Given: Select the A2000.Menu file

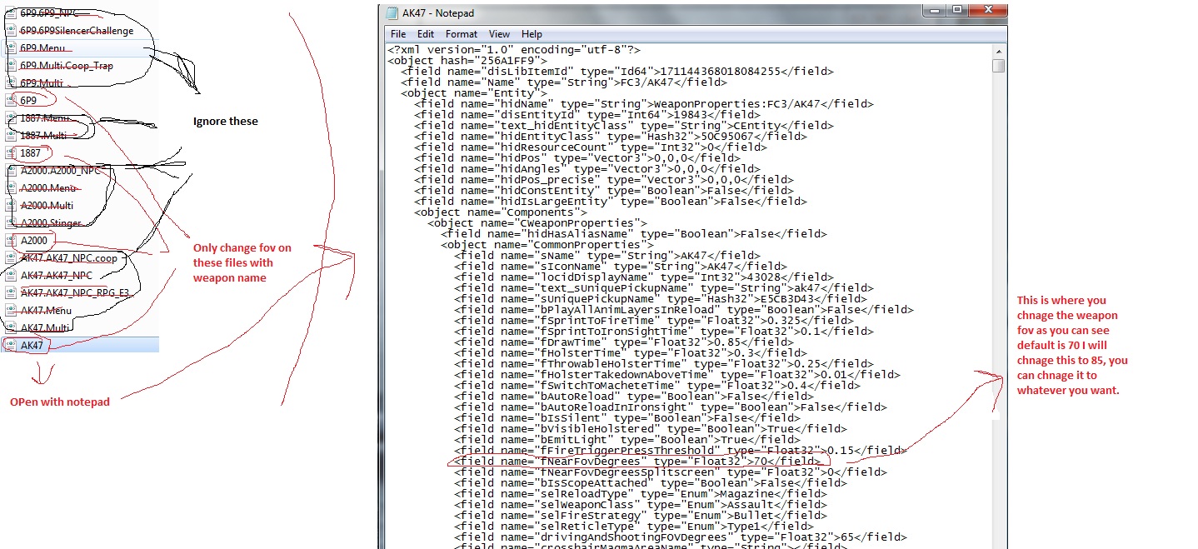Looking at the screenshot, I should click(48, 188).
